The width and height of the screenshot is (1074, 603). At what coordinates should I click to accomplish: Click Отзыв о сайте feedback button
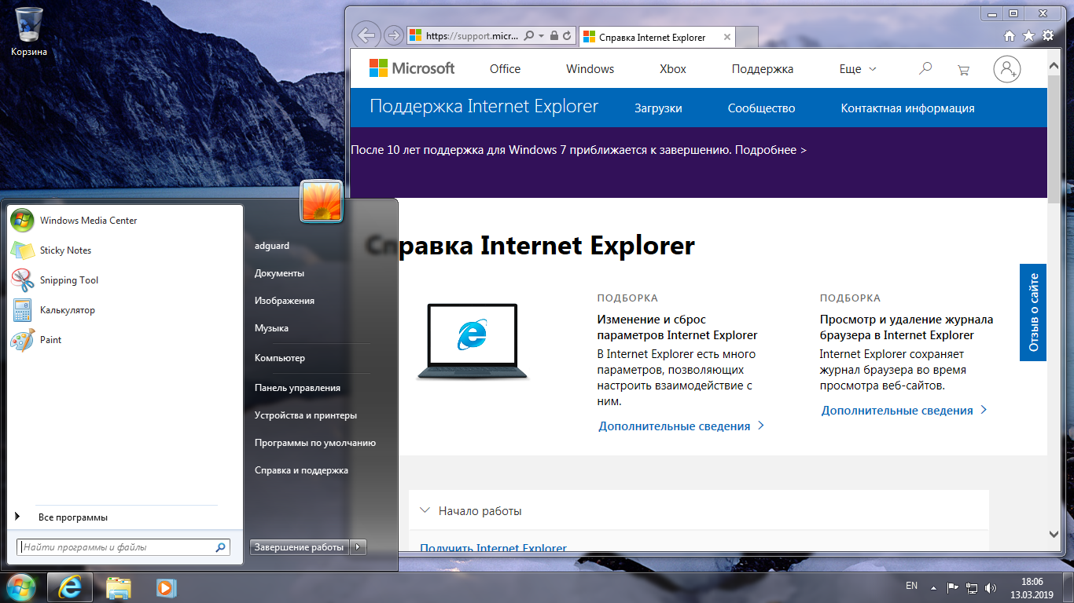coord(1033,312)
